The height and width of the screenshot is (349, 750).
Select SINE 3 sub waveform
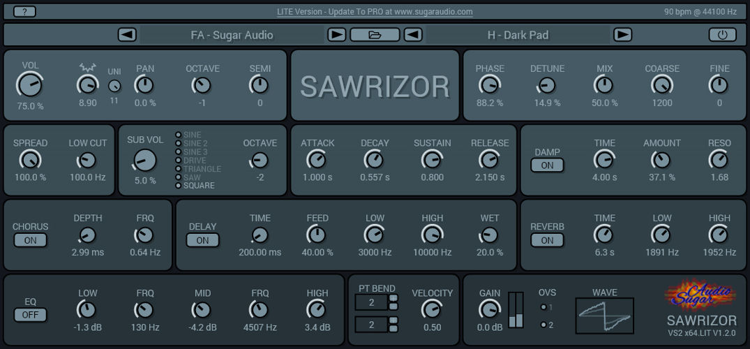[191, 151]
